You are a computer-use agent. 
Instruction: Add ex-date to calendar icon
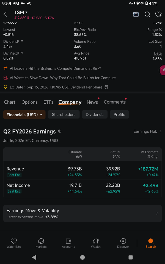pos(106,87)
